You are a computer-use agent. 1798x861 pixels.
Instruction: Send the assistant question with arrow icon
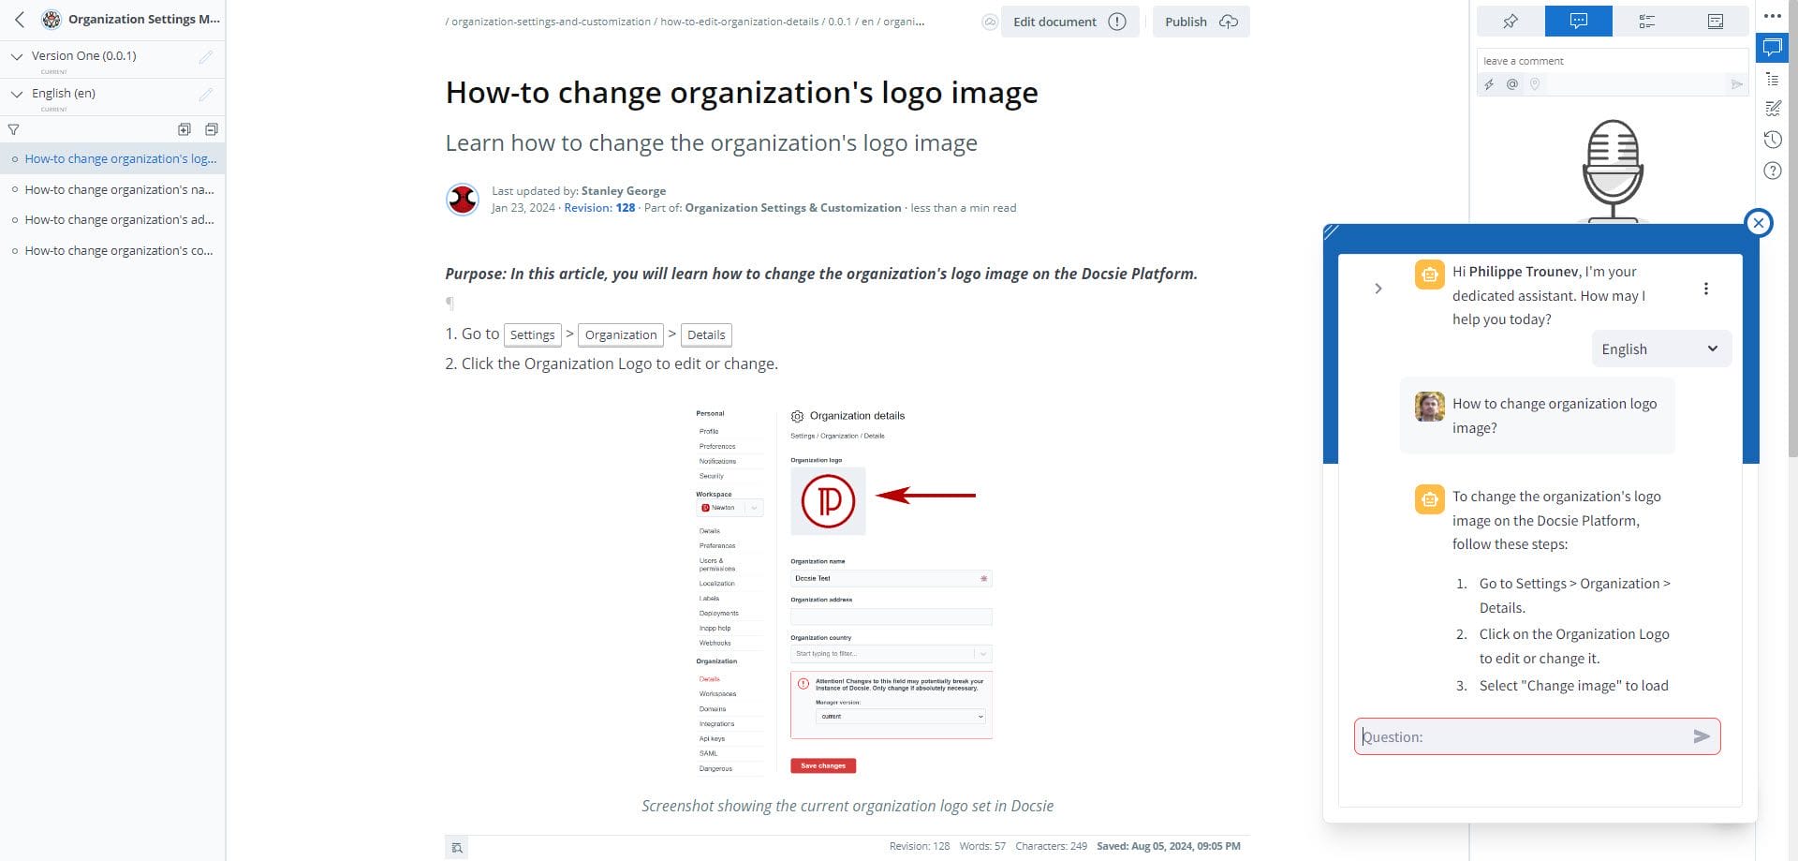point(1701,736)
